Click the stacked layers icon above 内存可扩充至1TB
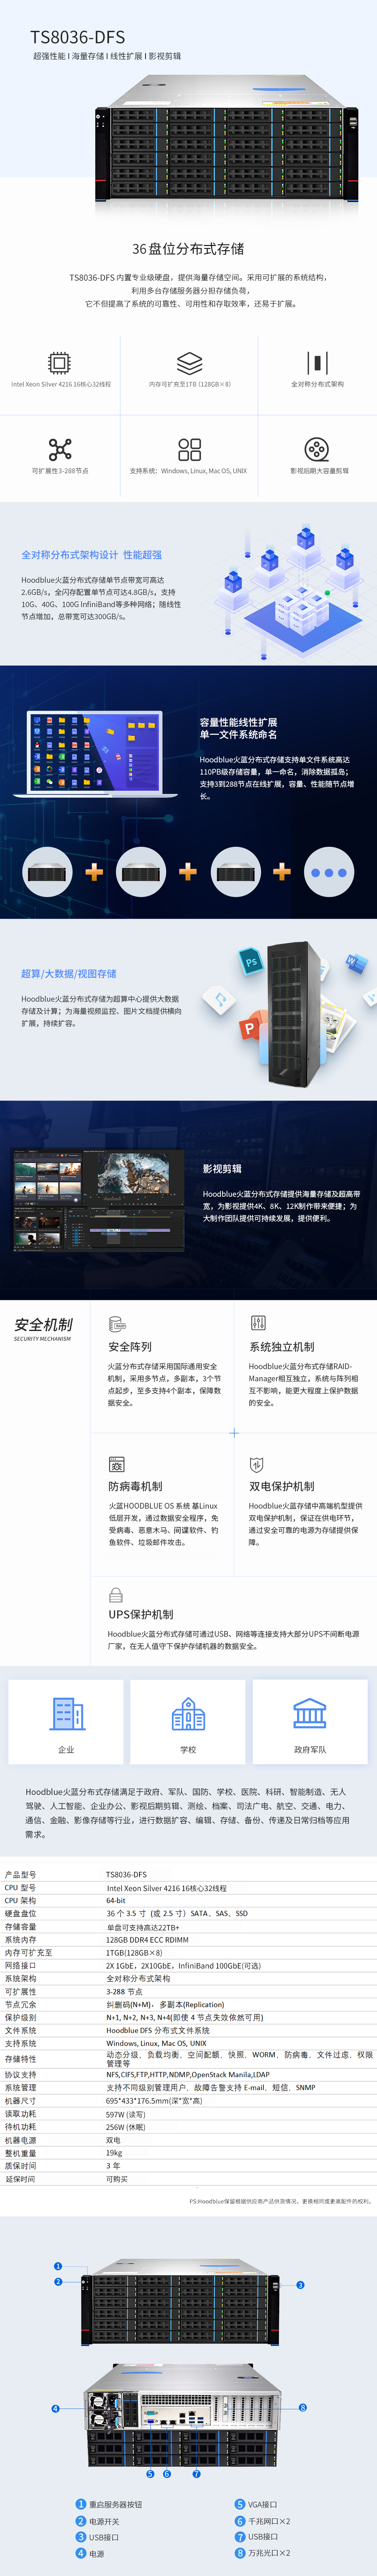This screenshot has height=2576, width=377. [x=189, y=362]
